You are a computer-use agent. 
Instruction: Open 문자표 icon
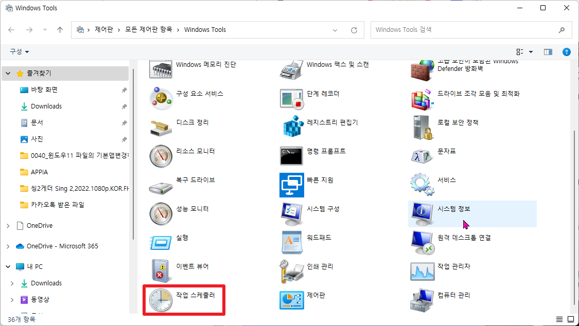[x=422, y=156]
